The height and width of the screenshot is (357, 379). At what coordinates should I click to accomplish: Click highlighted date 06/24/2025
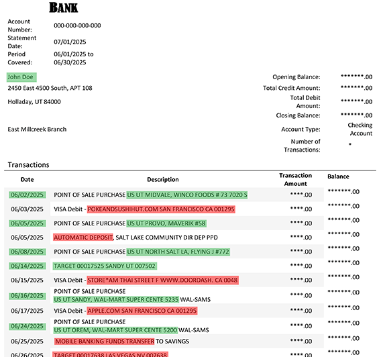[x=28, y=326]
